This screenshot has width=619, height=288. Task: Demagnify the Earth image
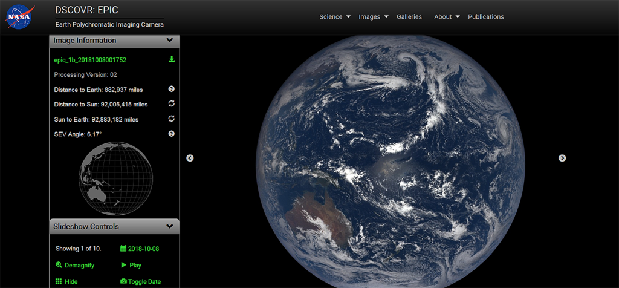75,265
